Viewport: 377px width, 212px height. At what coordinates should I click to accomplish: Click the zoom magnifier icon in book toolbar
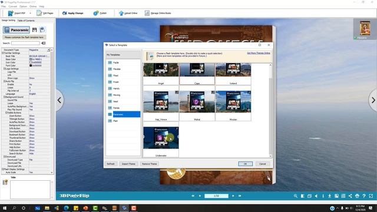pyautogui.click(x=296, y=196)
